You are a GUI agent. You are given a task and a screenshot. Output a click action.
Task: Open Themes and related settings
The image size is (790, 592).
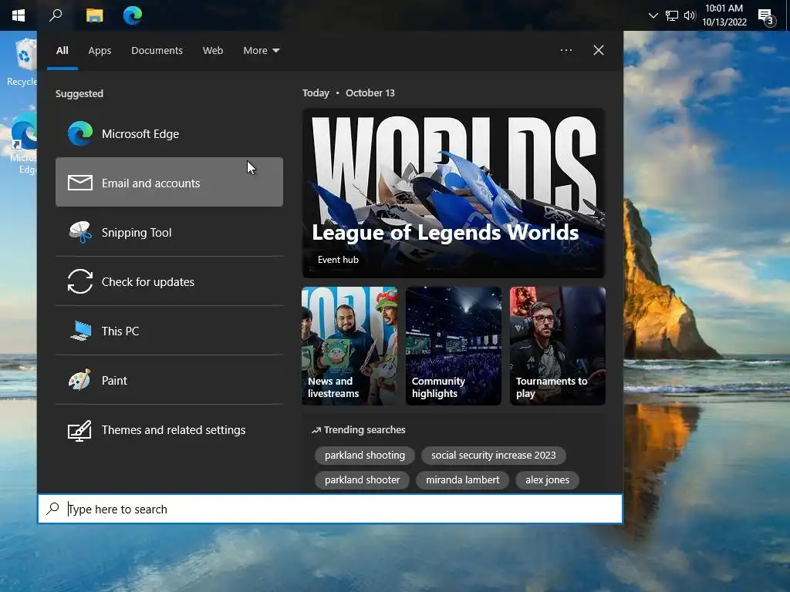coord(169,429)
